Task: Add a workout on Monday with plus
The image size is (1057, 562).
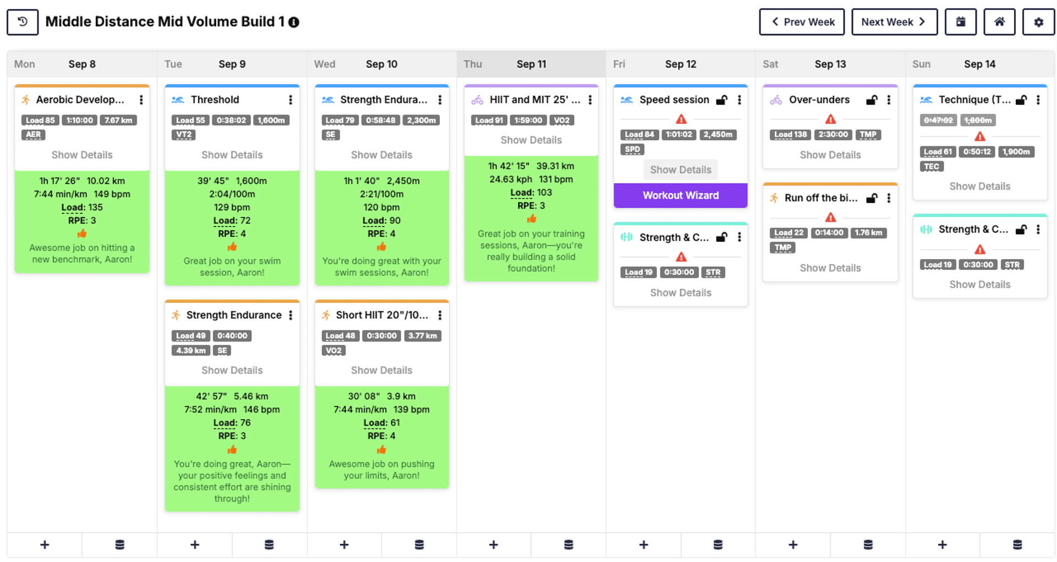Action: point(45,544)
